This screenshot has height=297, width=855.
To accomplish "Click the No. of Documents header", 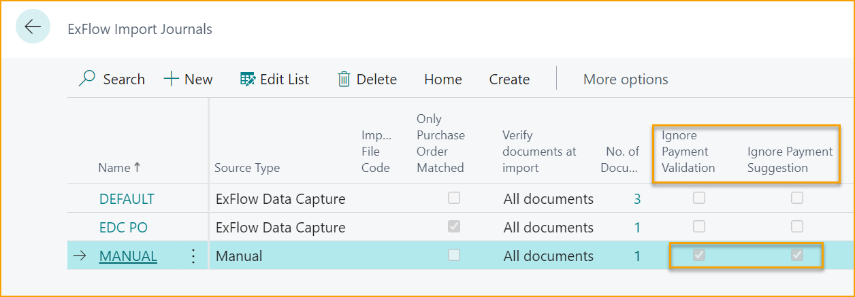I will pyautogui.click(x=620, y=160).
